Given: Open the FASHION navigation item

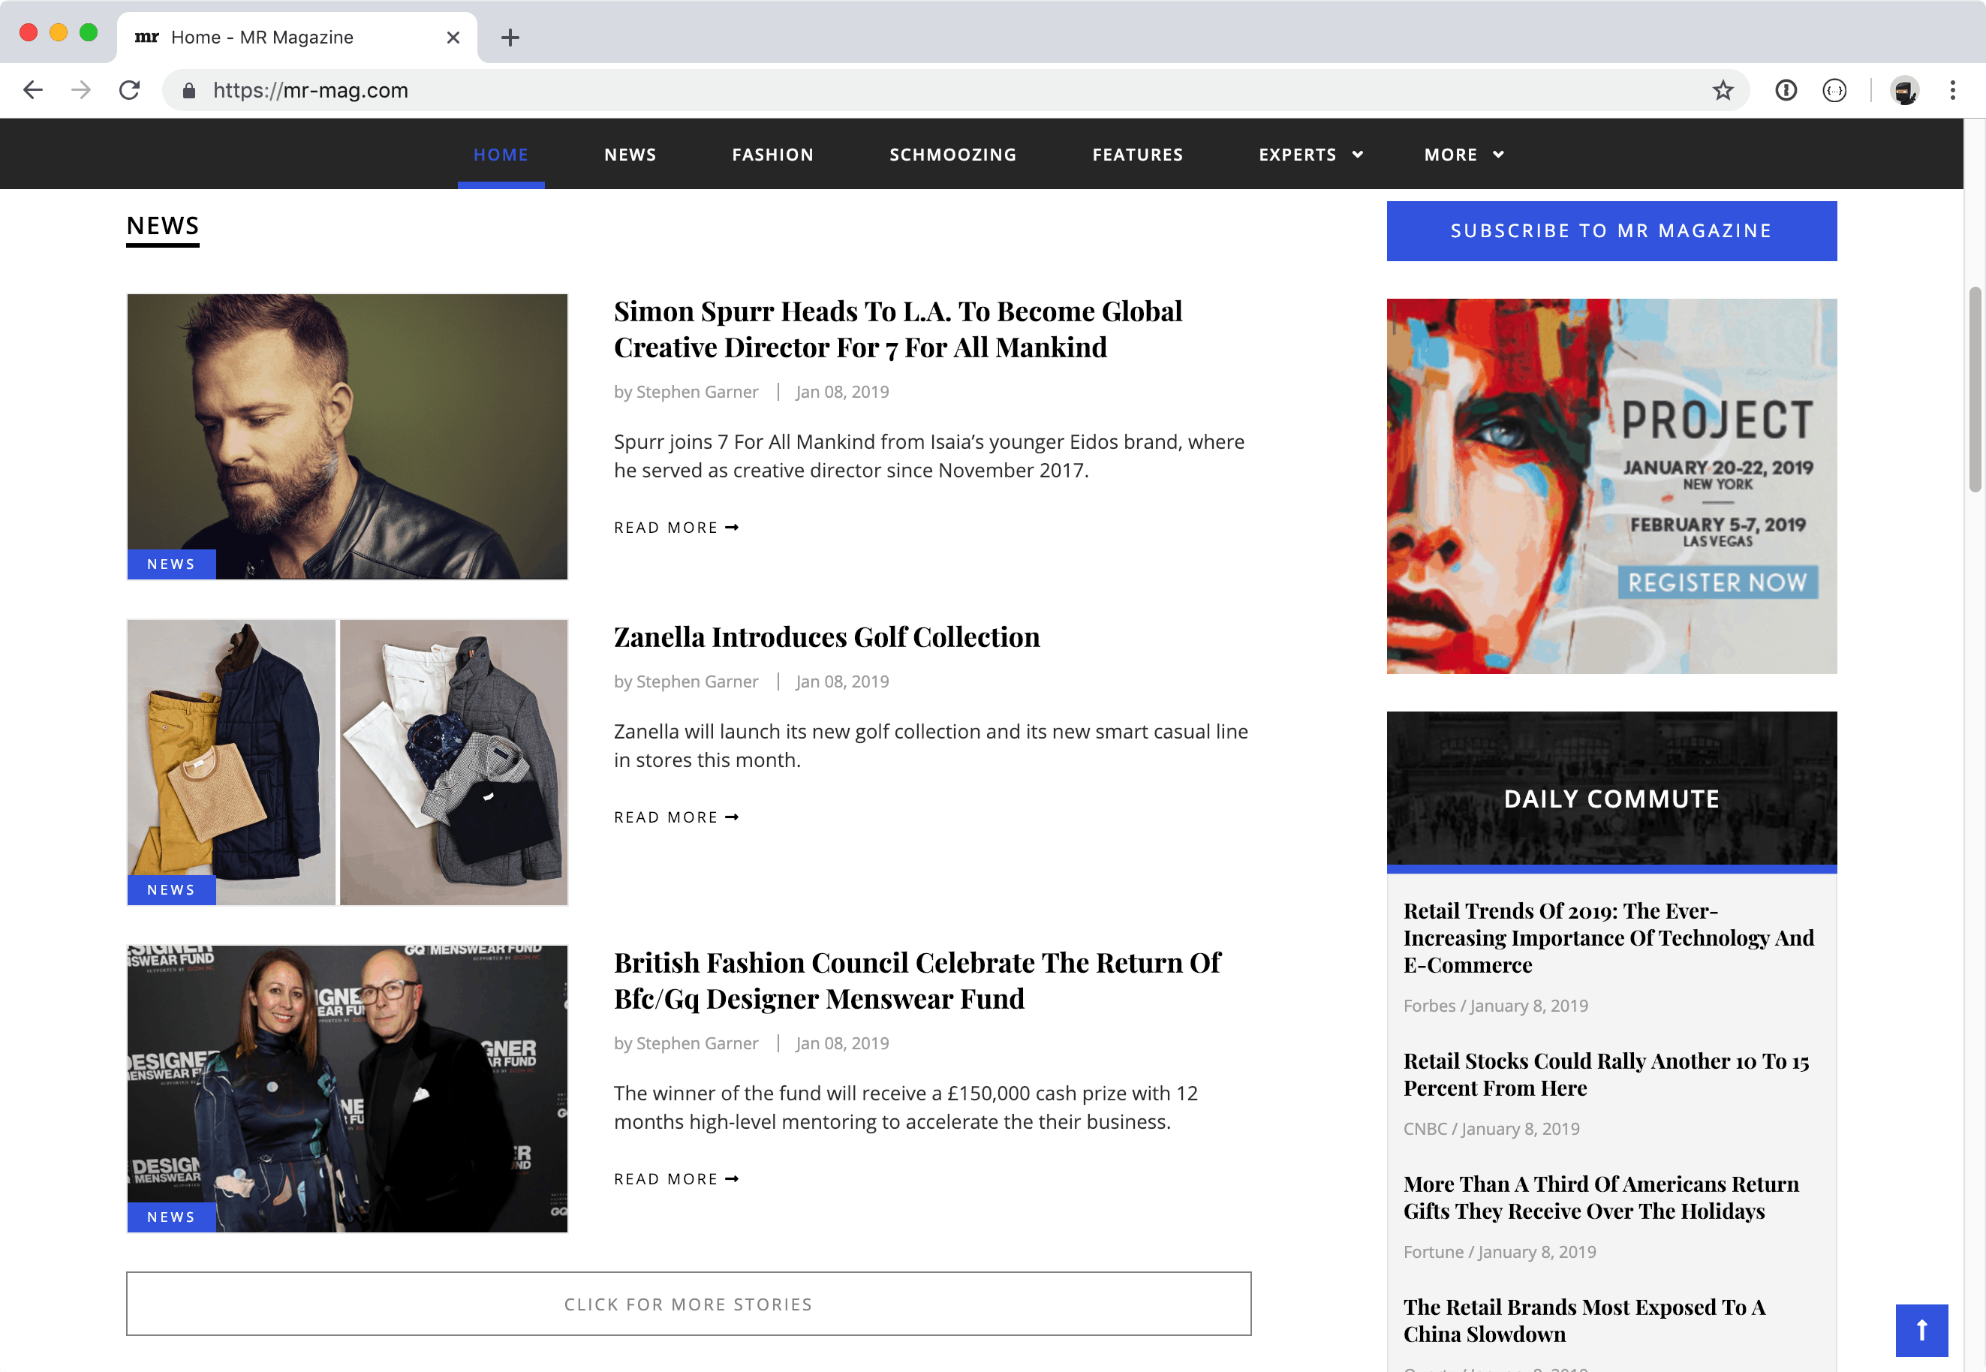Looking at the screenshot, I should click(x=773, y=155).
